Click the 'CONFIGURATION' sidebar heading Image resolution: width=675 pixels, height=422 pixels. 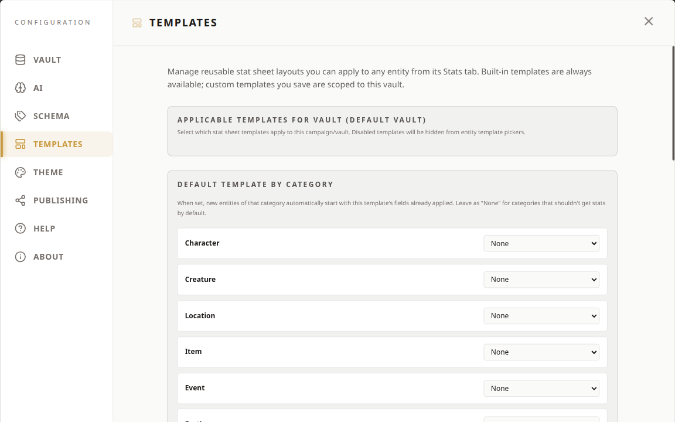tap(53, 22)
